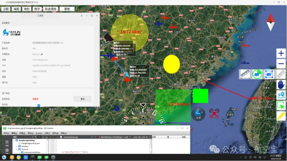This screenshot has height=161, width=287.
Task: Open the 构建 menu in Qt Creator
Action: pos(22,133)
